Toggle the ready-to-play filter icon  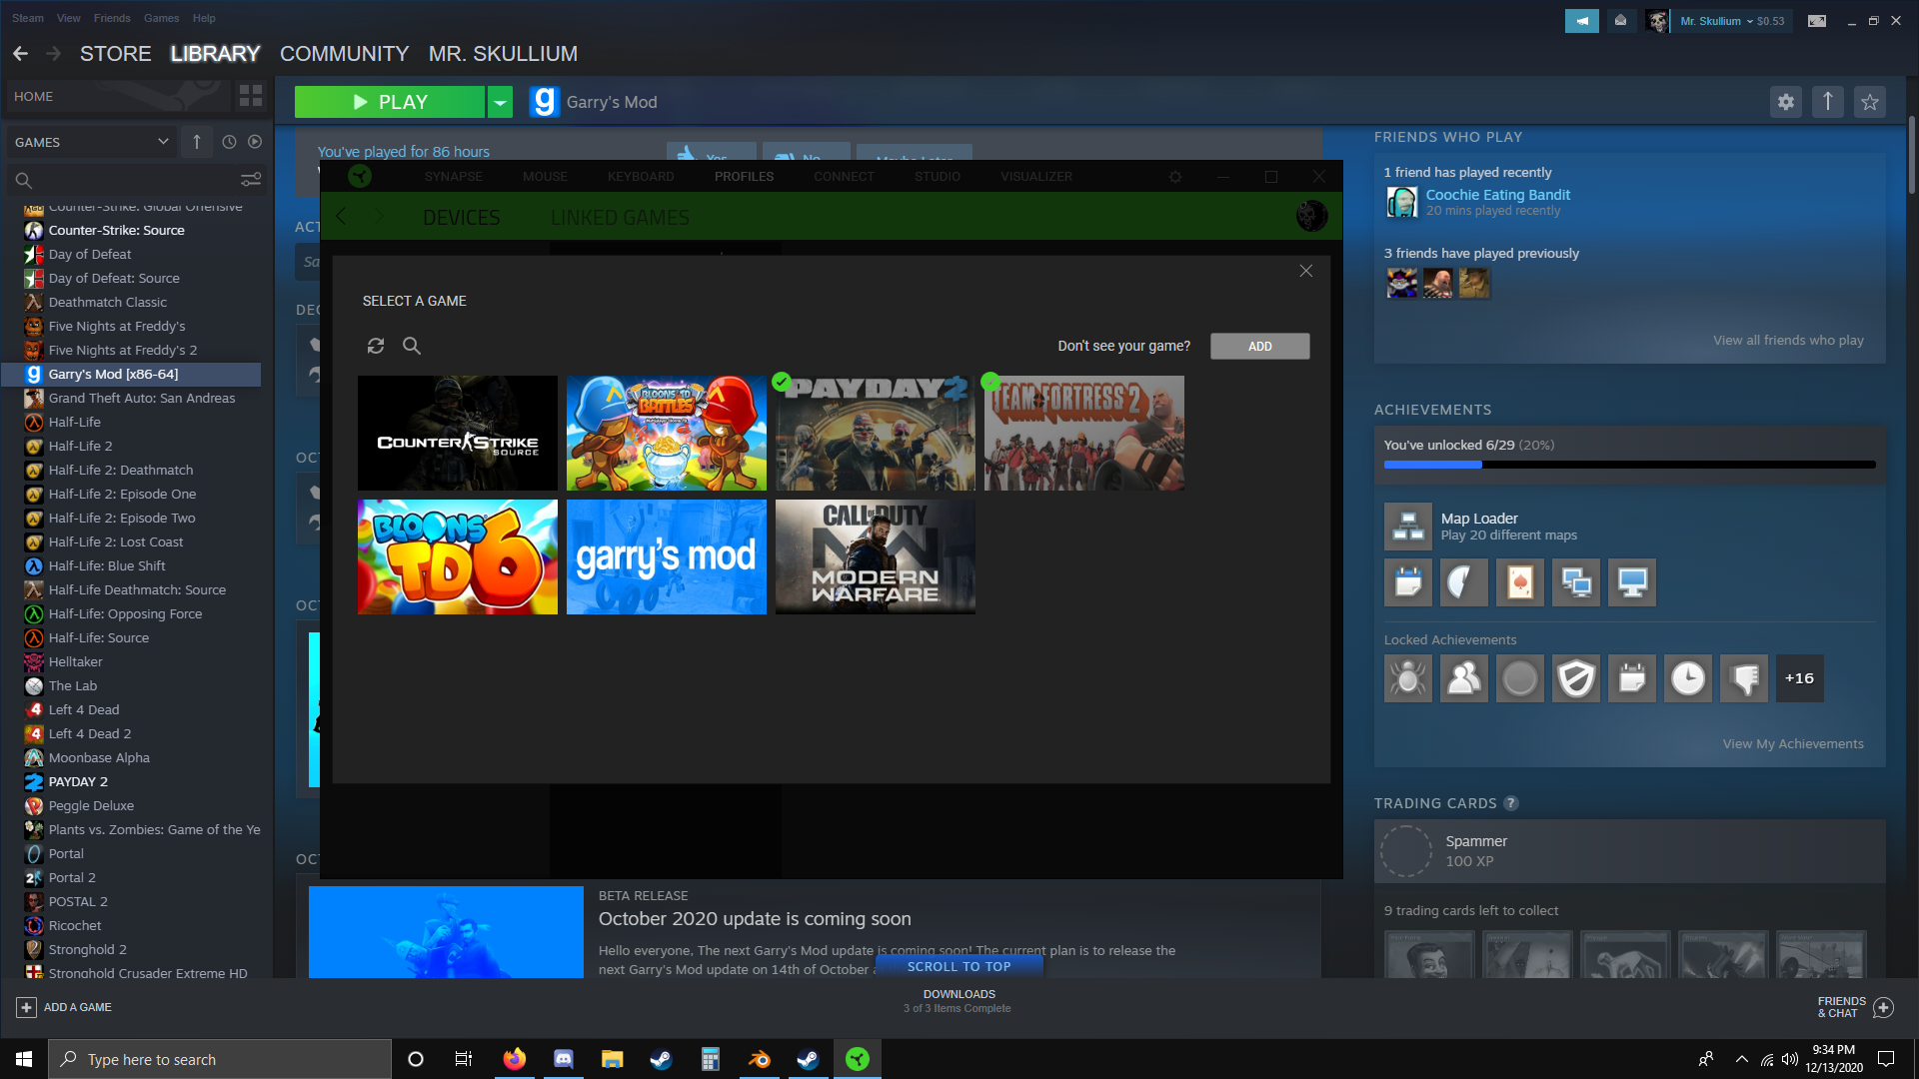point(255,142)
